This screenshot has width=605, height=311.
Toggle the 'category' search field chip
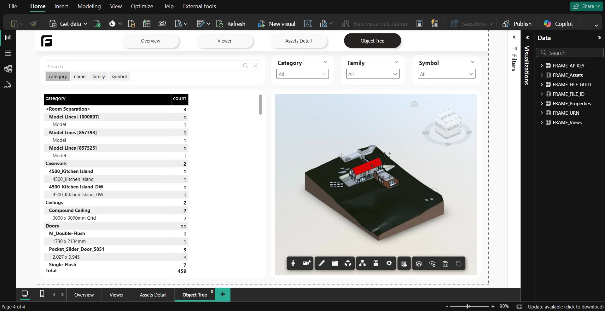58,76
